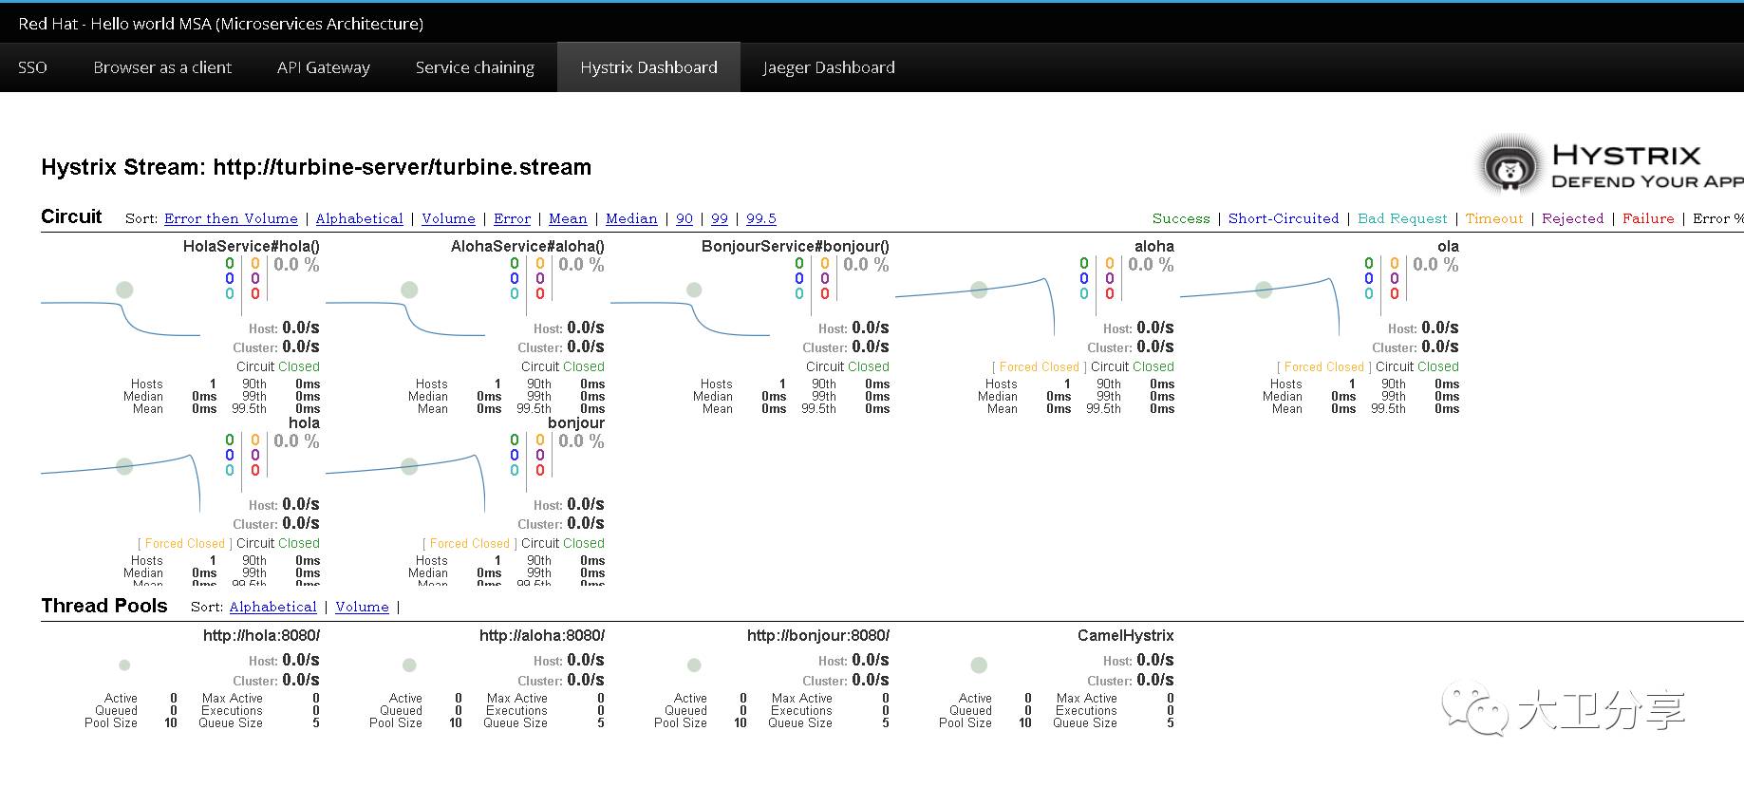Sort circuits by Error

(512, 218)
